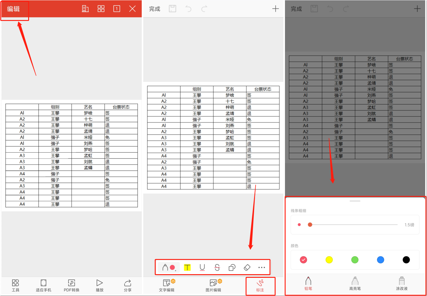Open PDF转换 conversion option

pyautogui.click(x=71, y=286)
